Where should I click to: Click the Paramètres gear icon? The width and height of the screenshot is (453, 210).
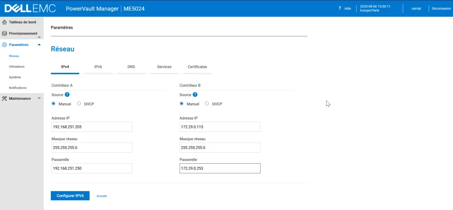click(x=4, y=45)
